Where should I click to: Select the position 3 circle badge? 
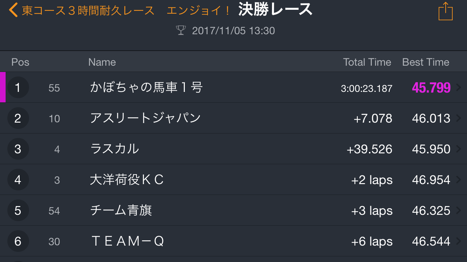(x=18, y=149)
